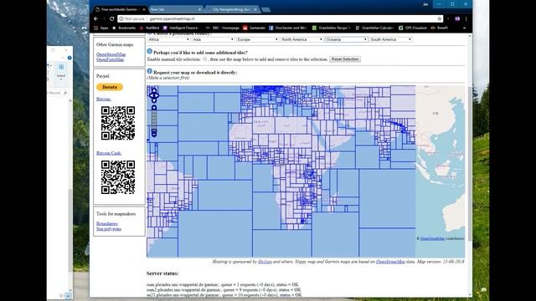Viewport: 536px width, 301px height.
Task: Open a new browser tab
Action: tap(266, 9)
